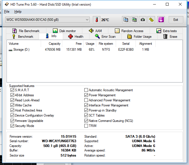Switch to the Disk monitor tab
The width and height of the screenshot is (189, 165).
click(x=64, y=31)
